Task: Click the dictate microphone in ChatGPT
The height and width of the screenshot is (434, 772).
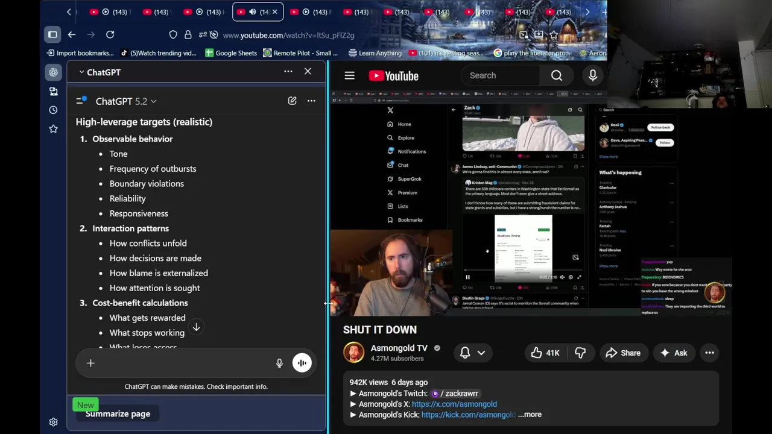Action: tap(279, 363)
